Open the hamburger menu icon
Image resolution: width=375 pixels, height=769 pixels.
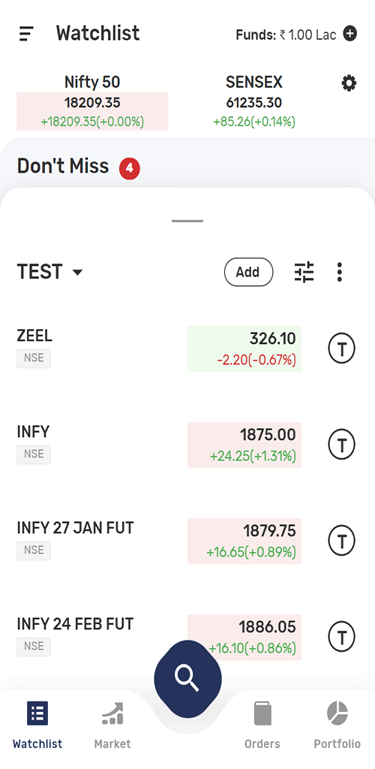tap(26, 34)
